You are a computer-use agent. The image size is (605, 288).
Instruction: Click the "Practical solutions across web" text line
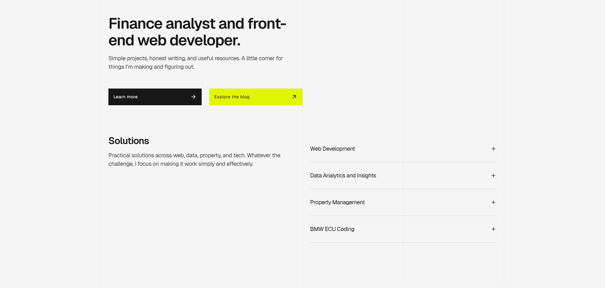[194, 155]
